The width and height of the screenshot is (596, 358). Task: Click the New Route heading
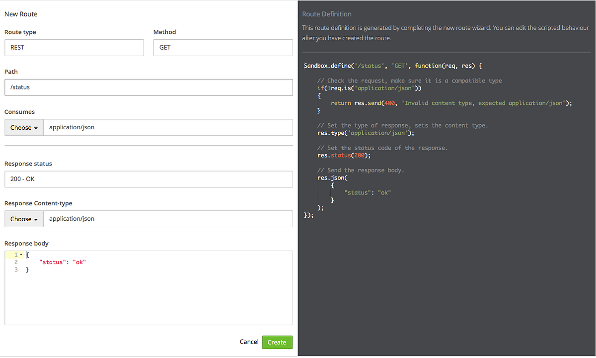21,14
